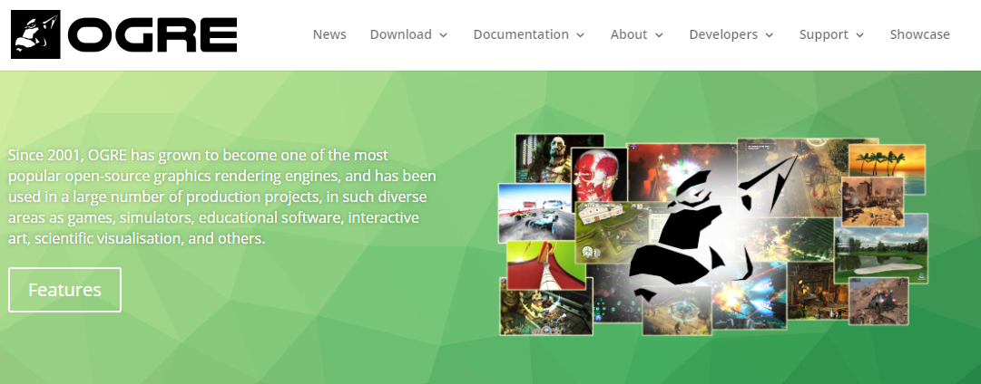Click the OGRE logo in the header
The width and height of the screenshot is (981, 384).
(124, 34)
